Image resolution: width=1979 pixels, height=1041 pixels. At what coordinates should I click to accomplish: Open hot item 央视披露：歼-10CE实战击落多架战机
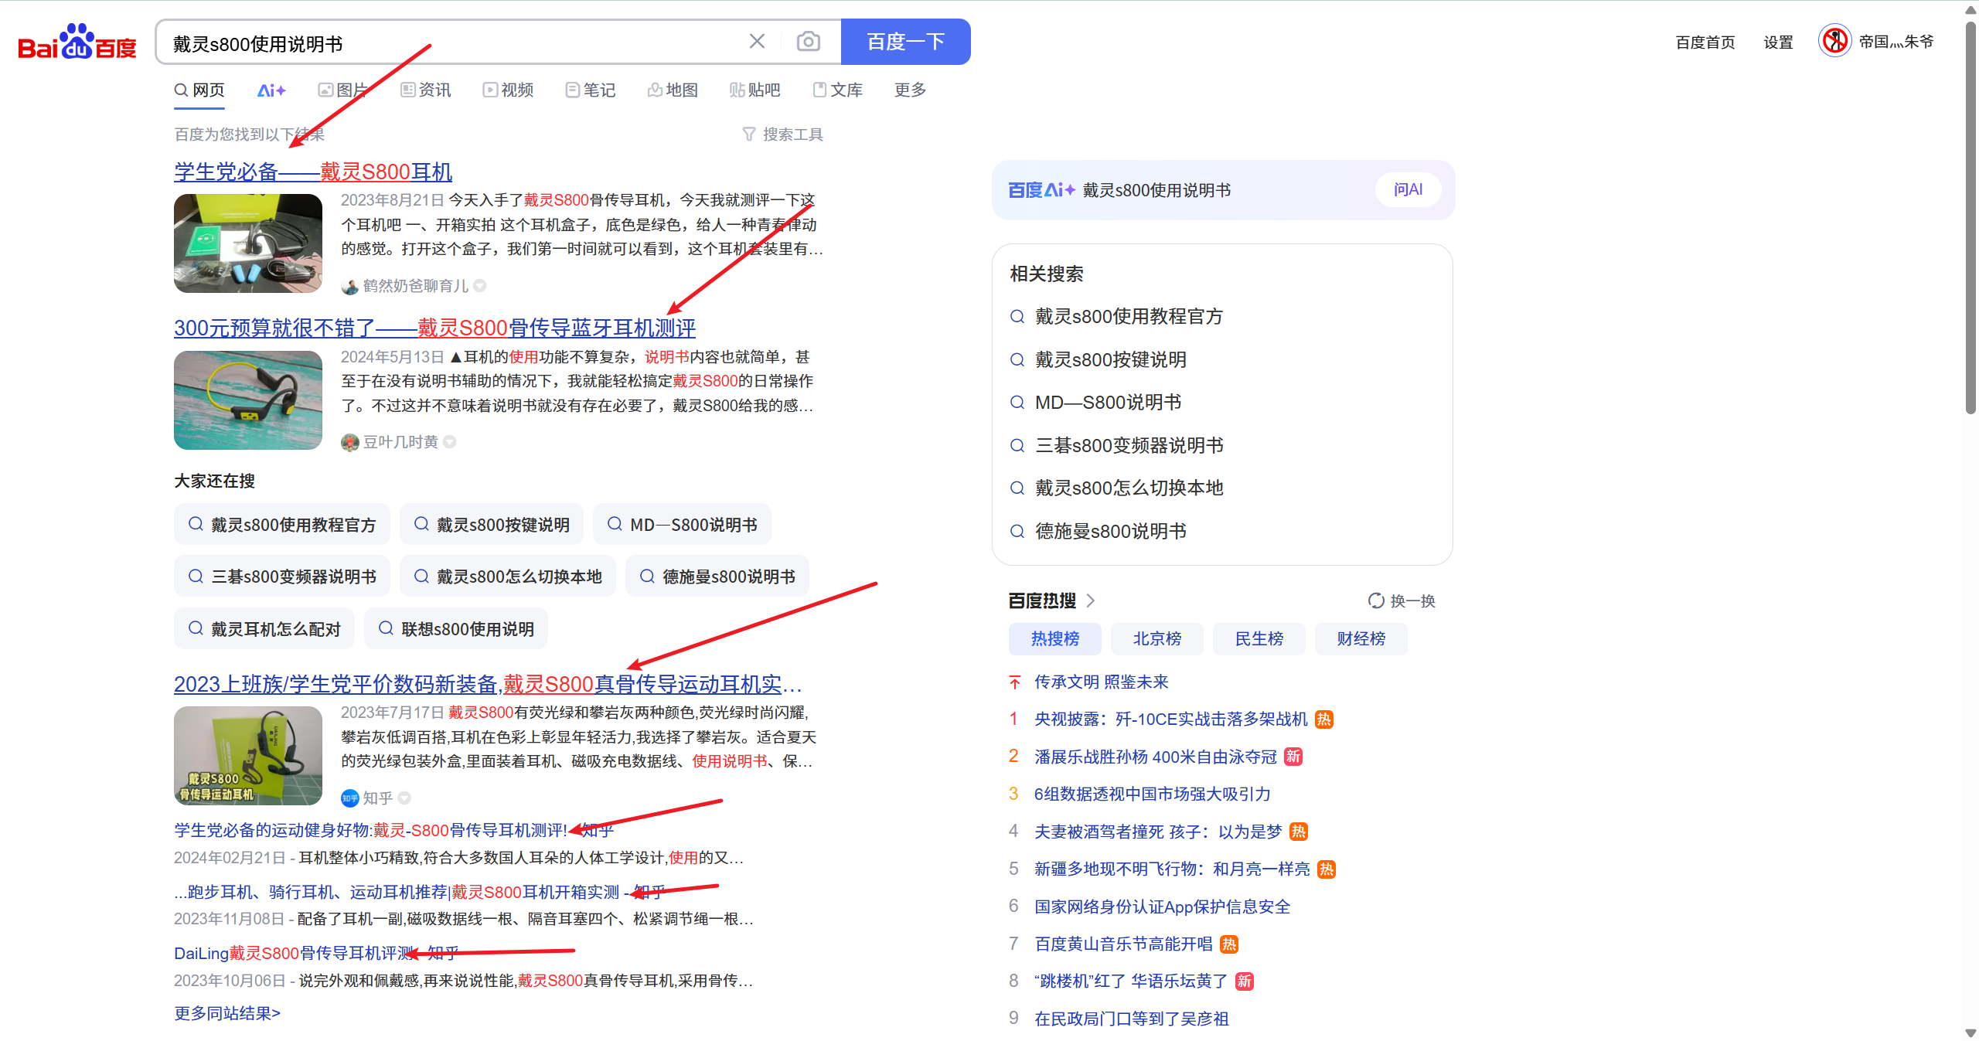(x=1170, y=720)
